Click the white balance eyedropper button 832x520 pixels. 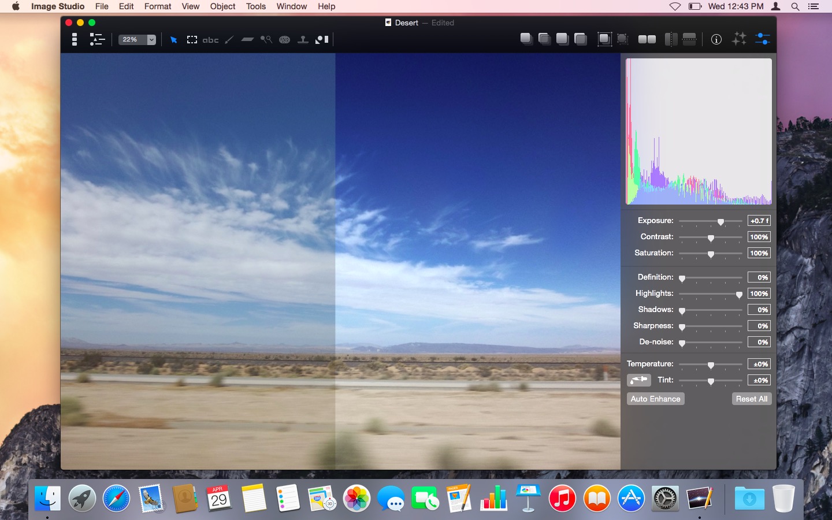(638, 380)
